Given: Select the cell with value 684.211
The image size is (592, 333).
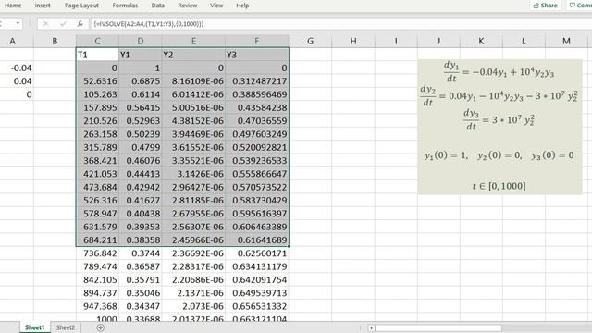Looking at the screenshot, I should click(x=97, y=240).
